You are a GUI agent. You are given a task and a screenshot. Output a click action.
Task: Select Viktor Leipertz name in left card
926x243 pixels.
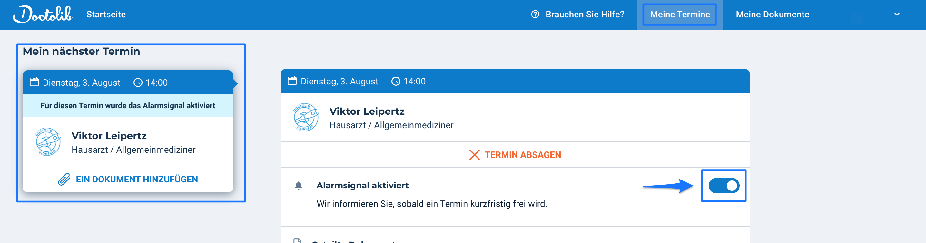tap(109, 136)
